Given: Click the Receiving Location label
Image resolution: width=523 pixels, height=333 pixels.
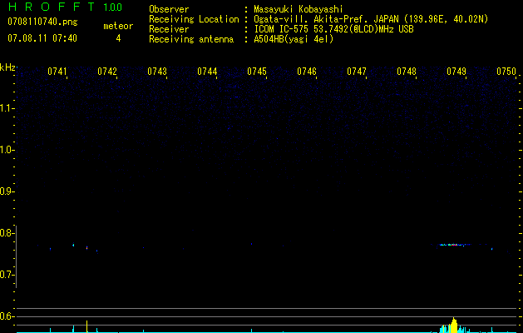Looking at the screenshot, I should (194, 19).
